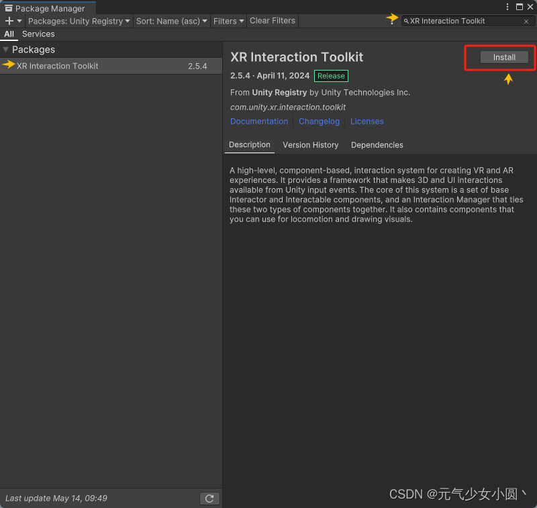Click the 2.5.4 · April 11, 2024 text
Screen dimensions: 537x508
(x=270, y=76)
